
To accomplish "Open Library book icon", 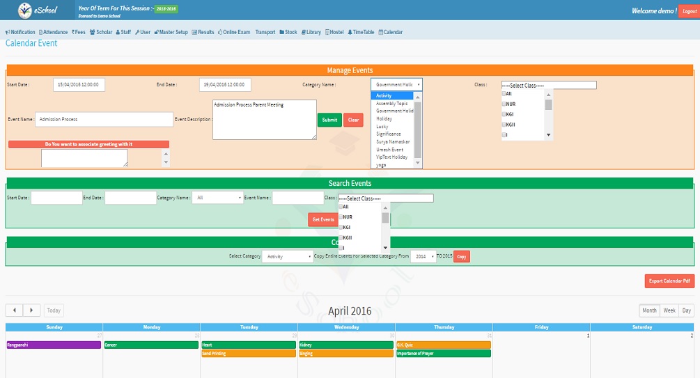I will 304,32.
